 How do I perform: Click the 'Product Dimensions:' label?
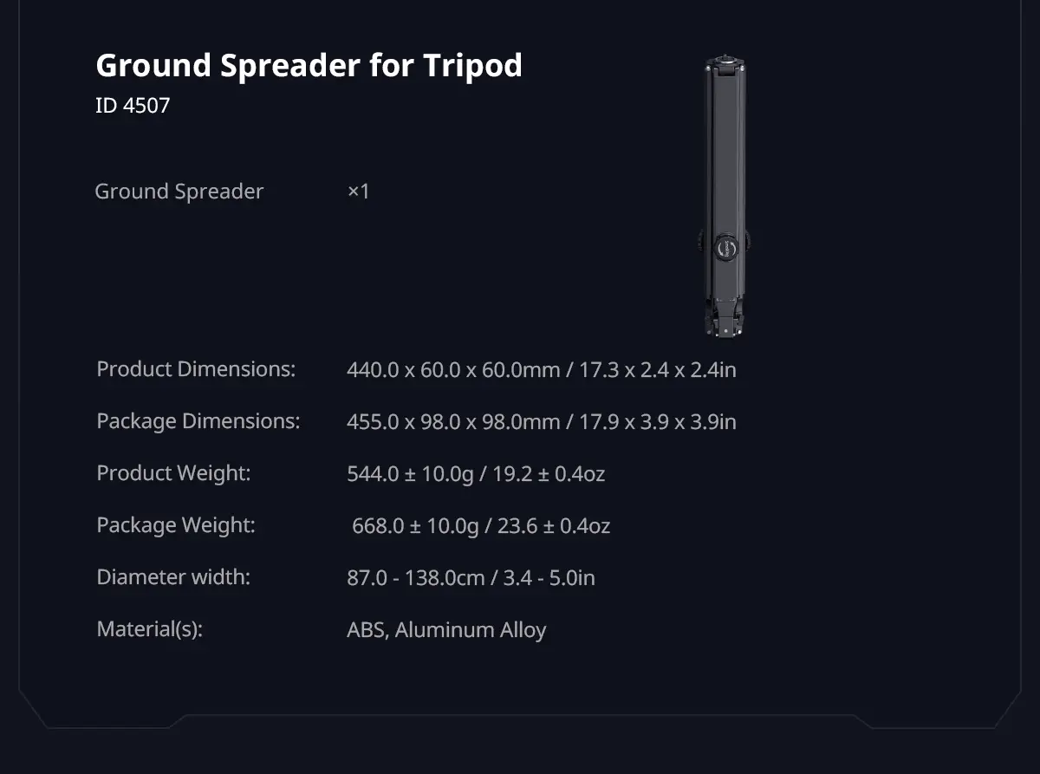196,369
